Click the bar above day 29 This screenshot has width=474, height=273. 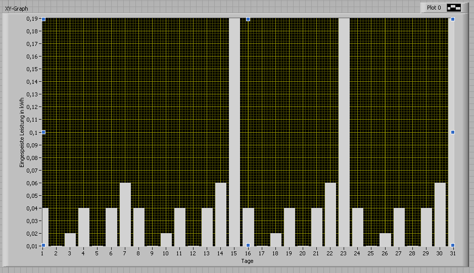pyautogui.click(x=426, y=227)
